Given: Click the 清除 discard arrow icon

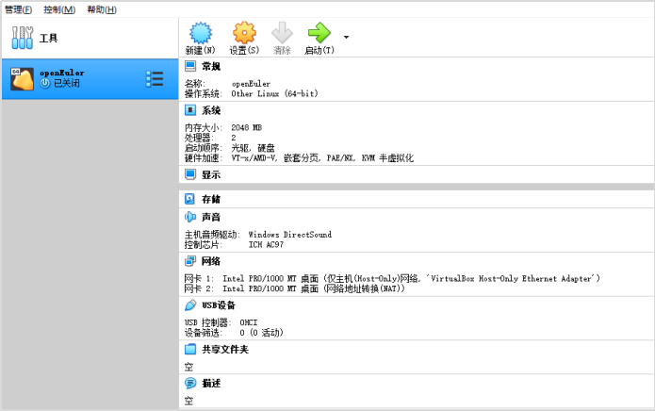Looking at the screenshot, I should coord(282,33).
